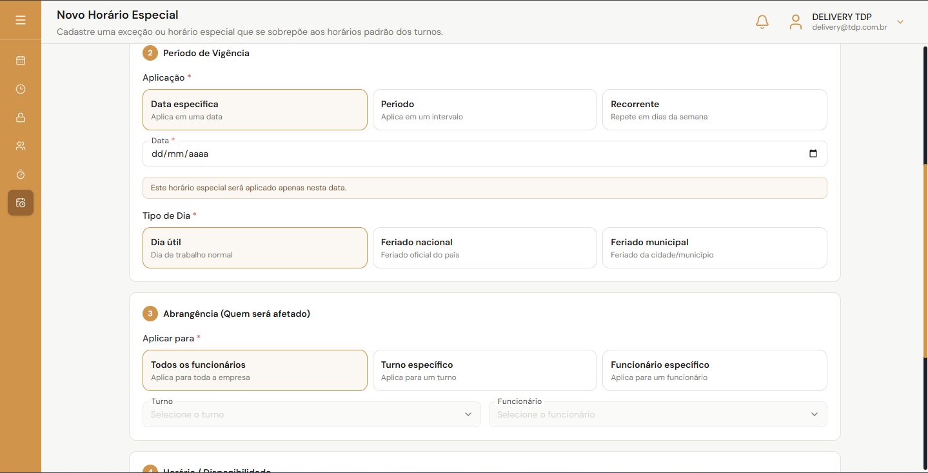Select Feriado nacional day type
928x473 pixels.
click(485, 248)
